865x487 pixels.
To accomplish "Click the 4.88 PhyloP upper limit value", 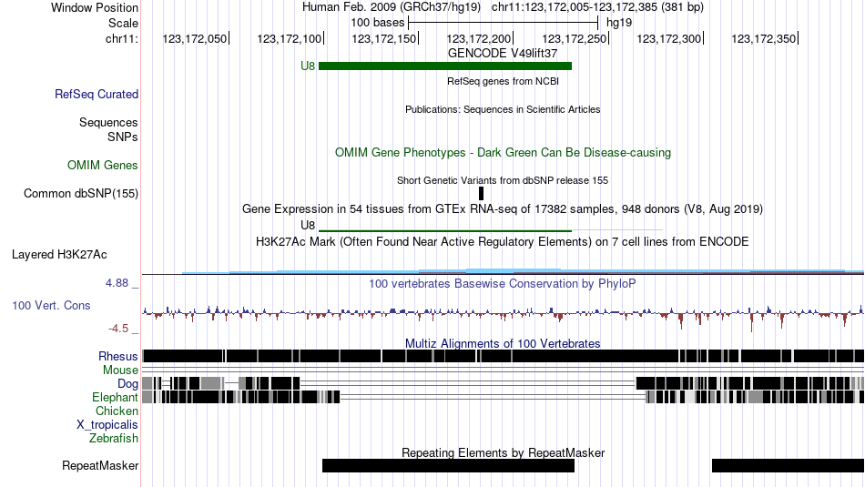I will [x=117, y=283].
